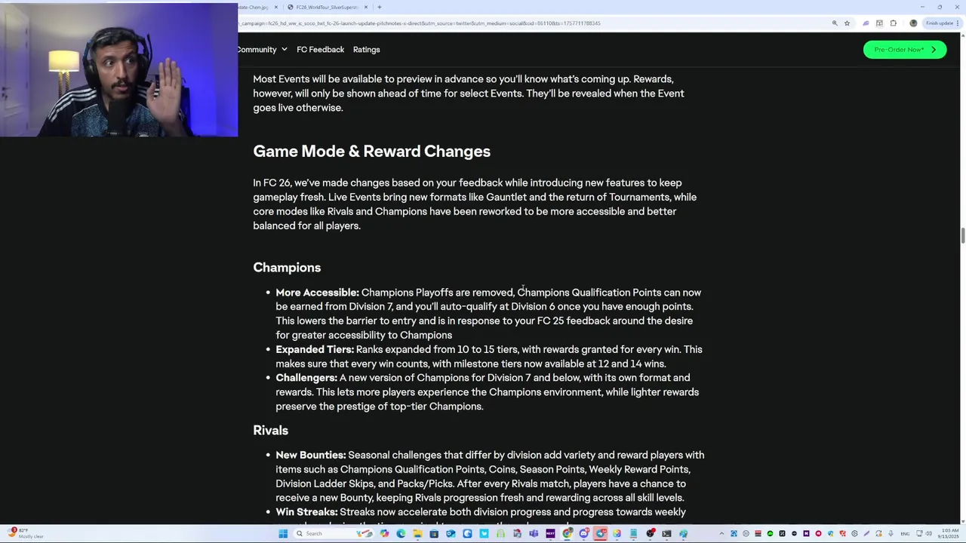The image size is (966, 543).
Task: Open the purple NEXT taskbar app
Action: (551, 533)
